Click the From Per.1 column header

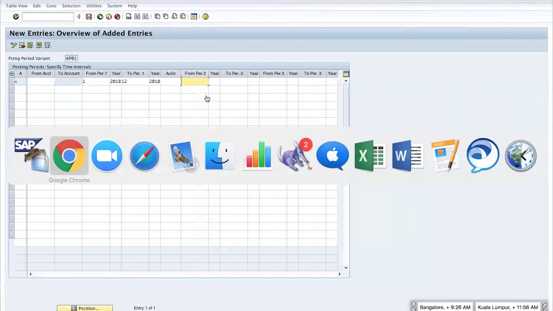pos(96,73)
